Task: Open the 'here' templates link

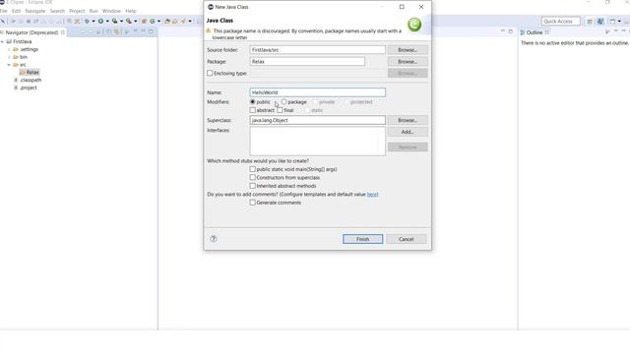Action: click(372, 195)
